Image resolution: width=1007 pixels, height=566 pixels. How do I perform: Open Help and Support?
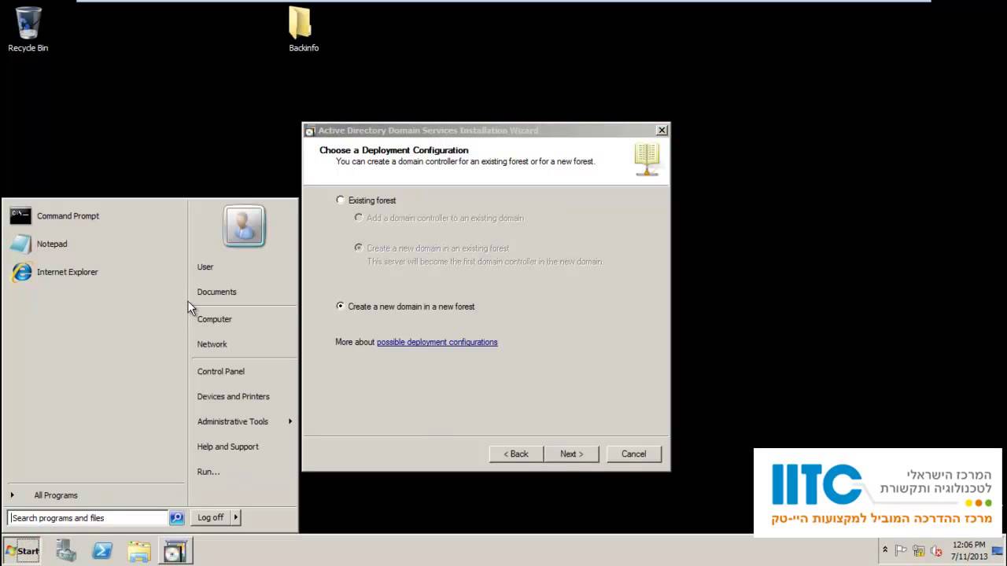coord(227,447)
